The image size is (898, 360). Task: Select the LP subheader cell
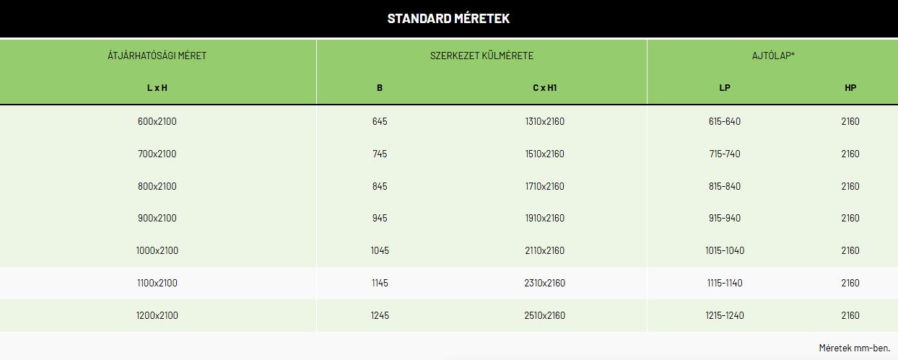click(725, 88)
